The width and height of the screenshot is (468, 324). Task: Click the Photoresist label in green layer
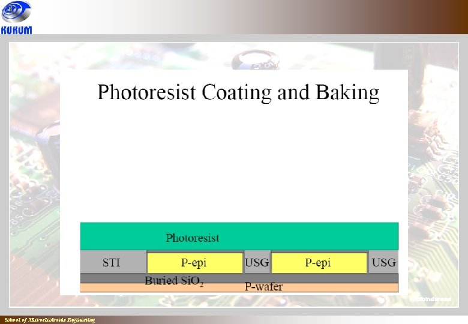tap(193, 238)
